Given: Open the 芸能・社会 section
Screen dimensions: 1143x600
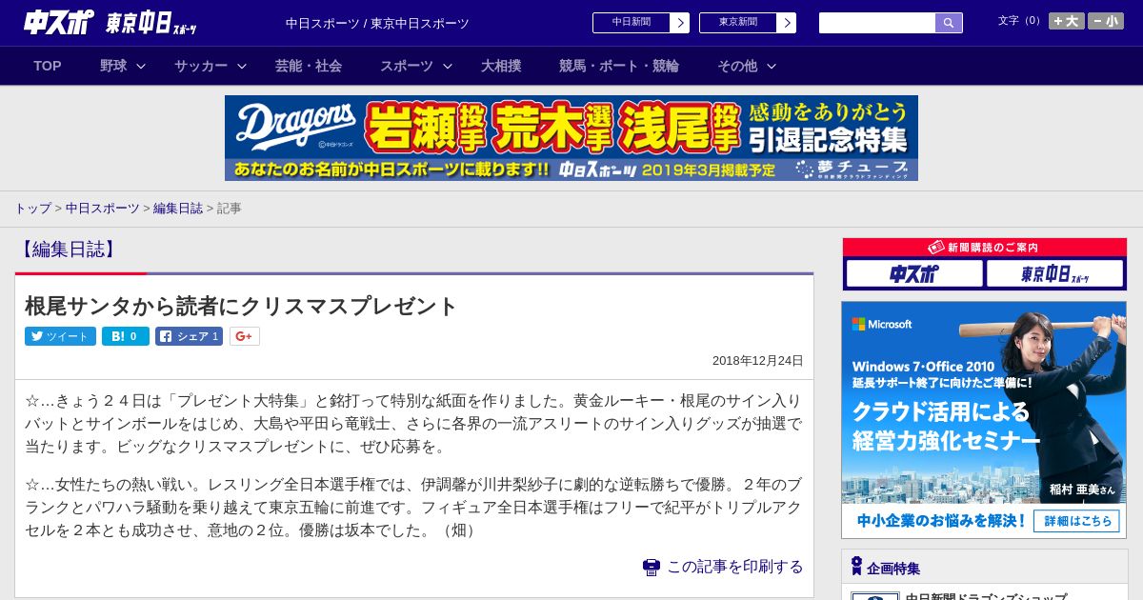Looking at the screenshot, I should point(309,66).
